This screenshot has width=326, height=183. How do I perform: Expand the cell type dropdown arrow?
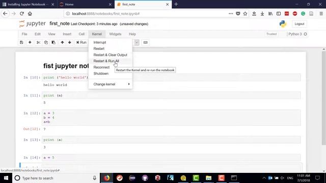tap(137, 42)
